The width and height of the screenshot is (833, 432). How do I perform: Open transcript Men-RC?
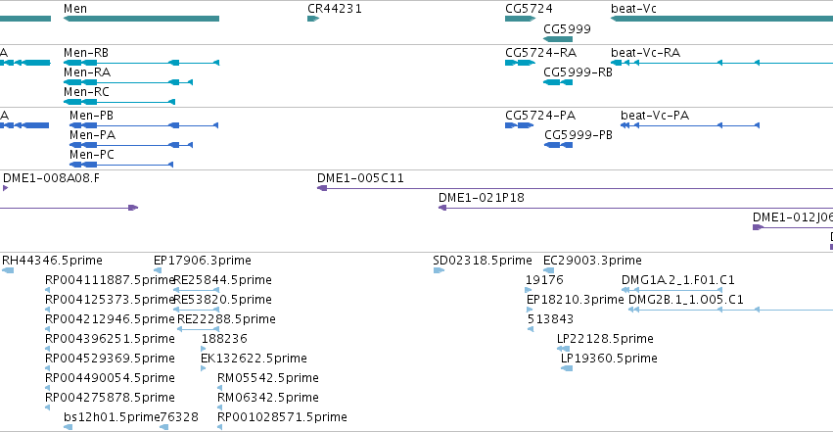tap(119, 102)
